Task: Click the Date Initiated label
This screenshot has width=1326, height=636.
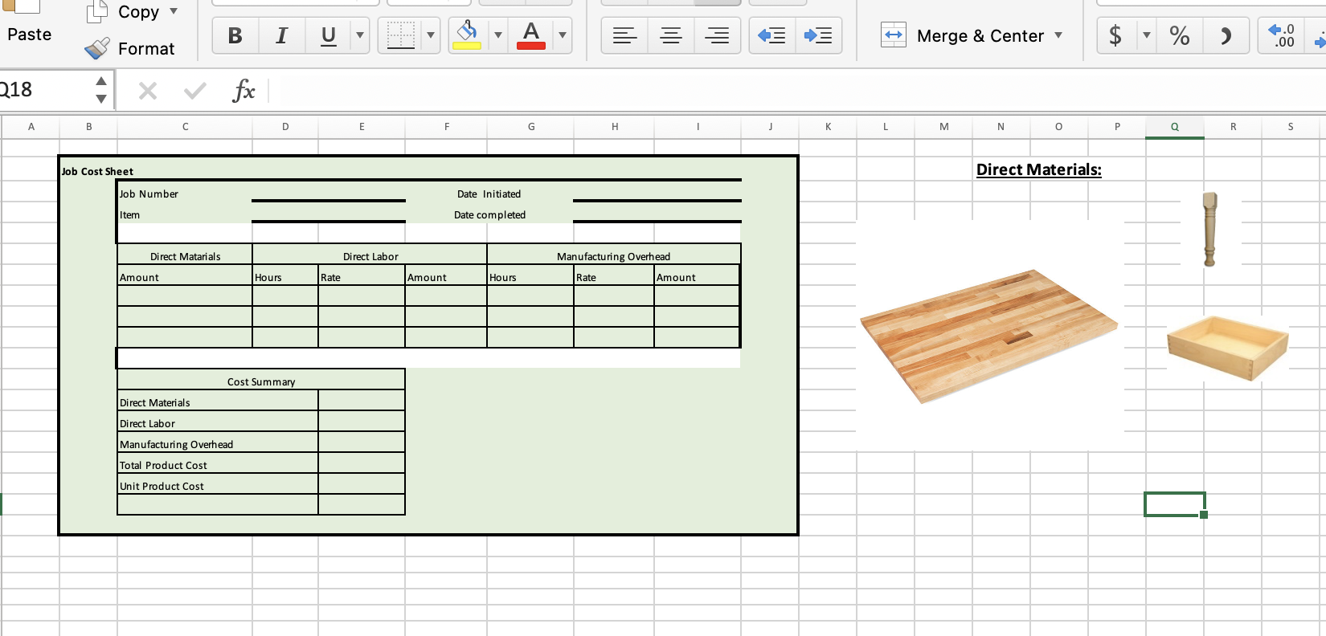Action: 489,194
